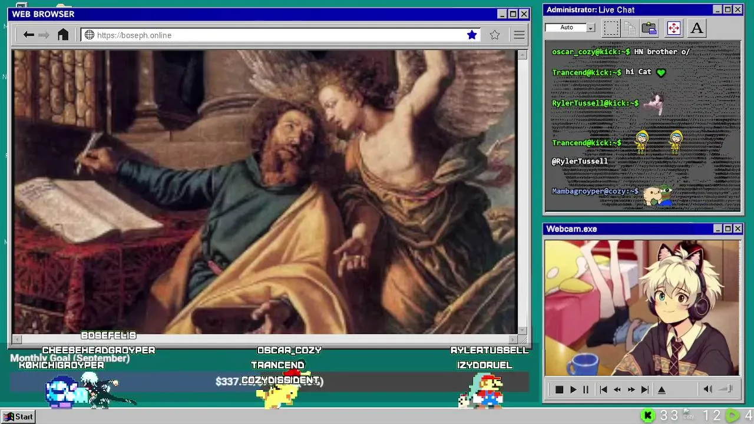This screenshot has width=754, height=424.
Task: Skip to previous track in Webcam.exe
Action: coord(603,389)
